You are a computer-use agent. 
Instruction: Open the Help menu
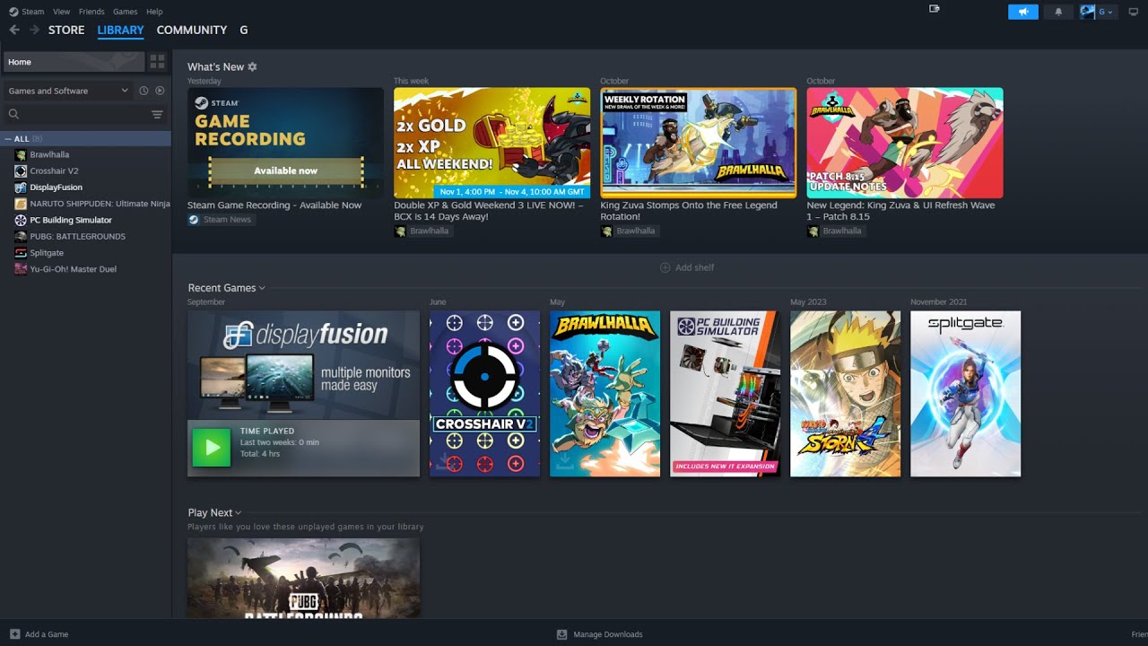[x=154, y=12]
